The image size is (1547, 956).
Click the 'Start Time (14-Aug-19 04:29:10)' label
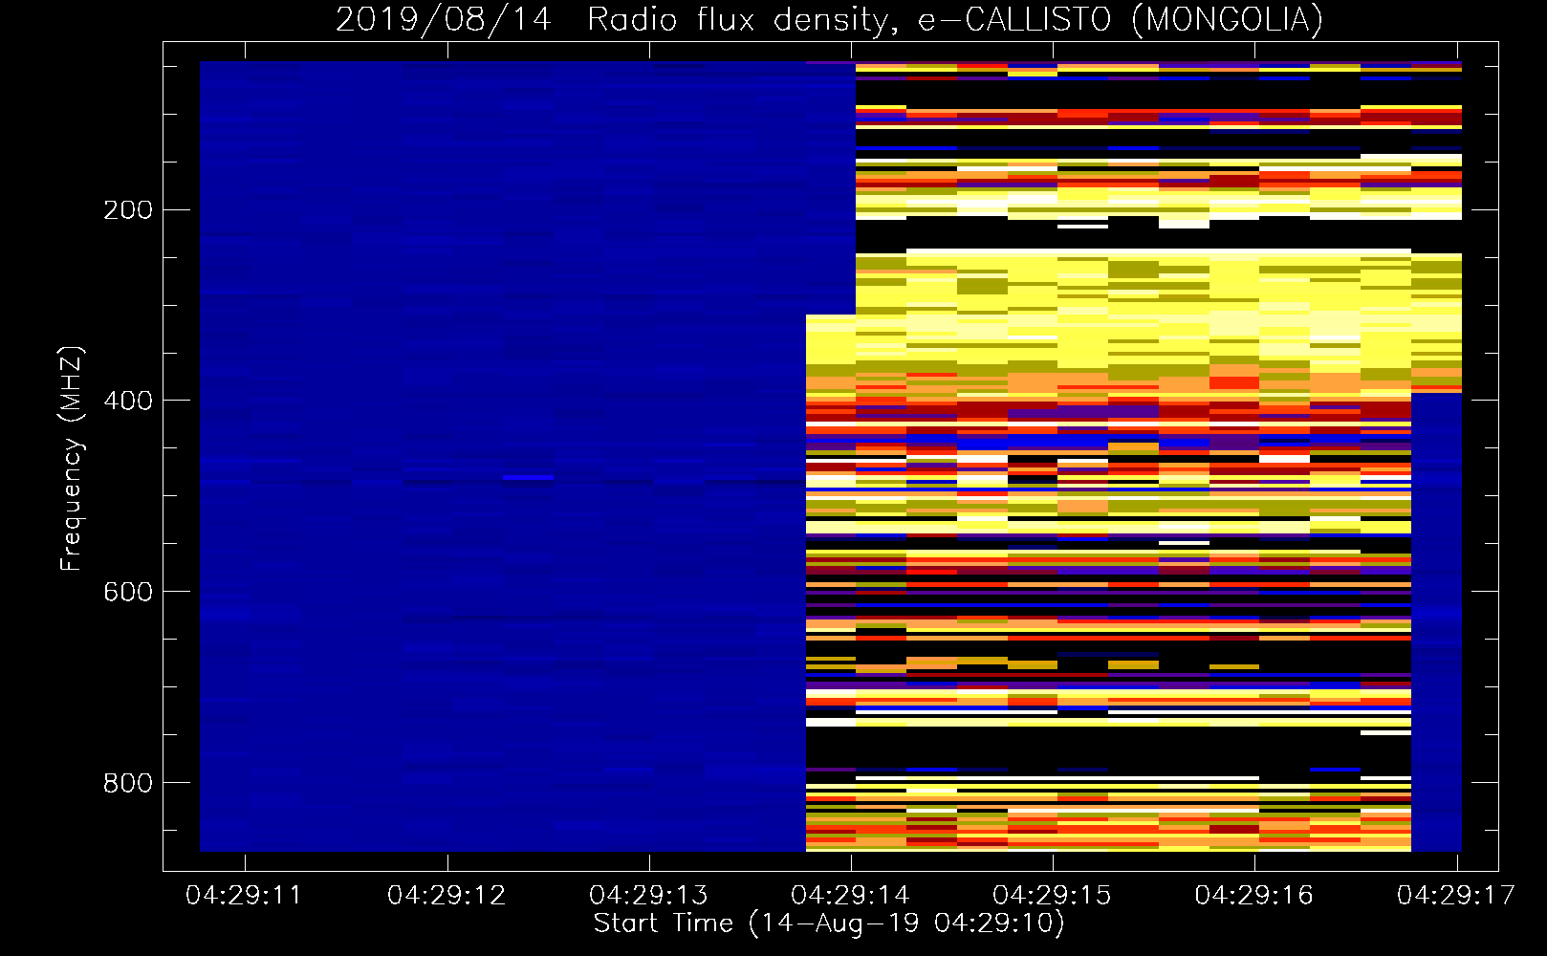pyautogui.click(x=829, y=923)
